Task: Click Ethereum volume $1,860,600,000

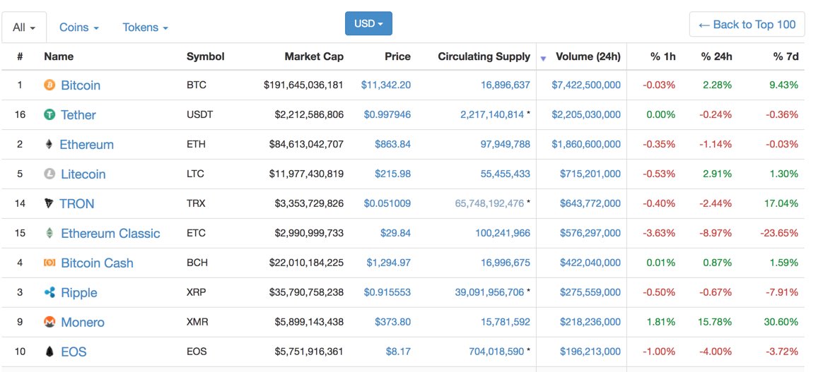Action: pos(585,144)
